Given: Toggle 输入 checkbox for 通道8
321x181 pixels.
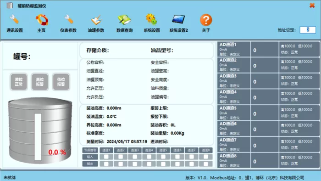Looking at the screenshot, I should [206, 157].
